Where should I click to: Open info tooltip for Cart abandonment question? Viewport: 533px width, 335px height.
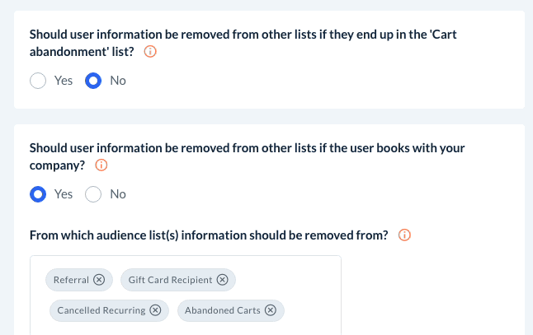point(150,51)
